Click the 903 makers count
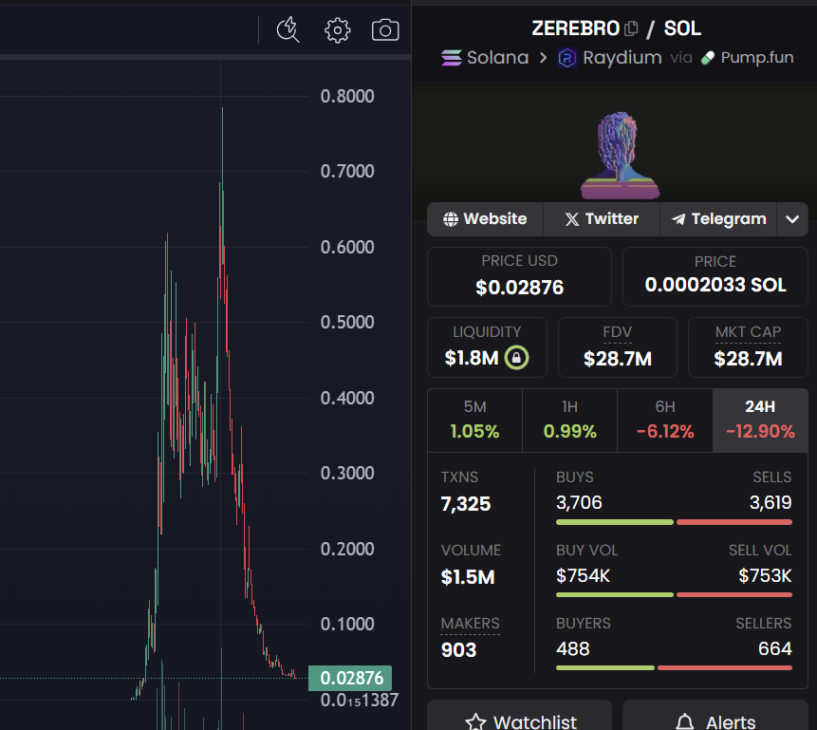This screenshot has width=817, height=730. tap(458, 650)
